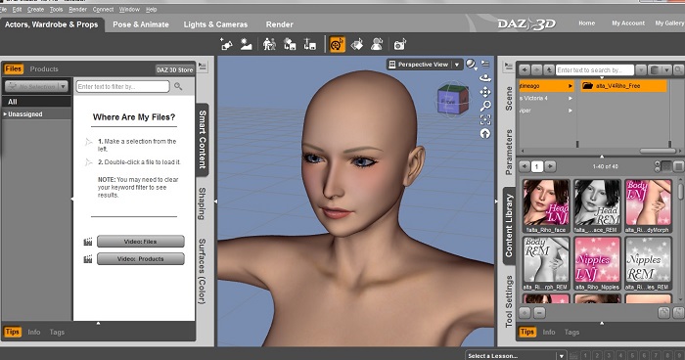Click the reset camera arrow control
685x360 pixels.
(x=485, y=134)
